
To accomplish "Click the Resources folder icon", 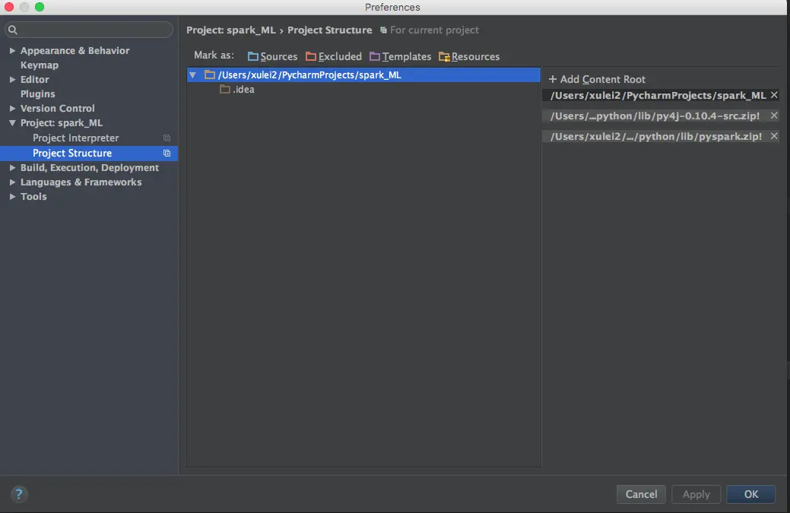I will click(x=444, y=57).
